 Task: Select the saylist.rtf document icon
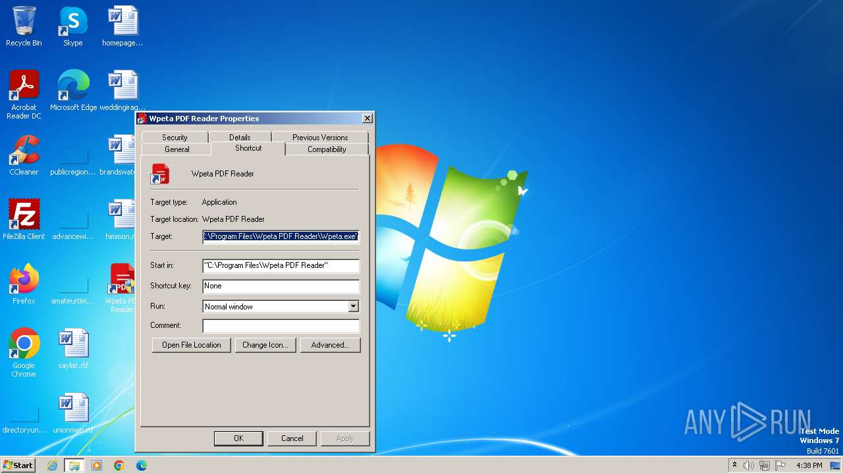pos(73,349)
